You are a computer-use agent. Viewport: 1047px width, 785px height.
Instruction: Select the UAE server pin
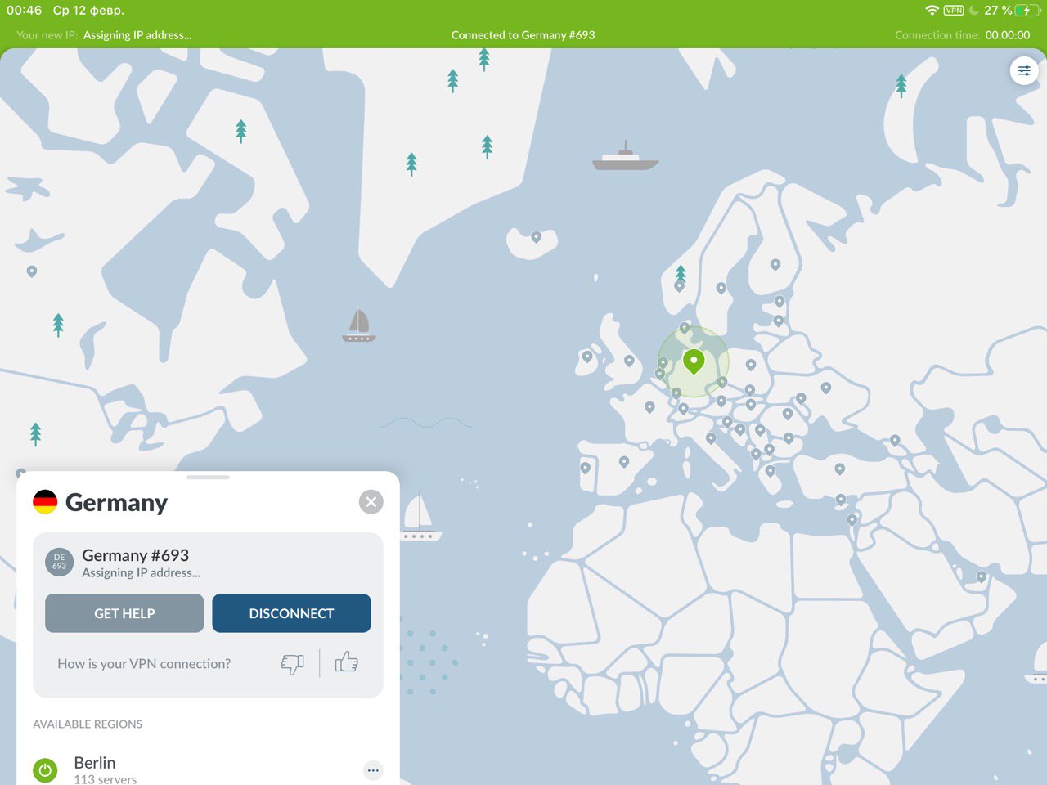point(982,576)
